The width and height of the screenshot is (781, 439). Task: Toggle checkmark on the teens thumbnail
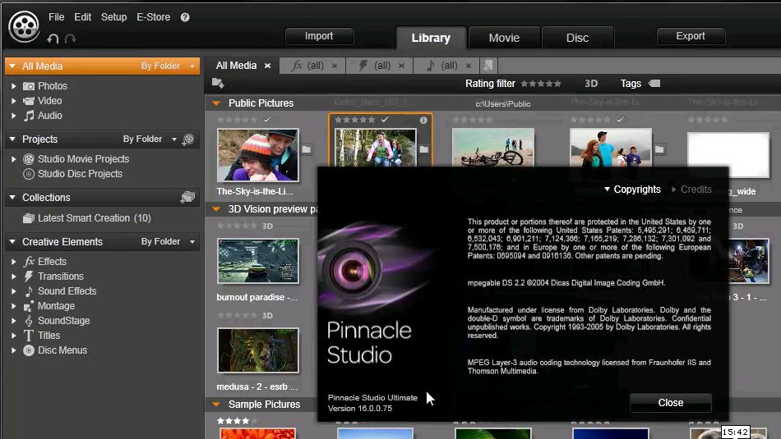point(620,120)
